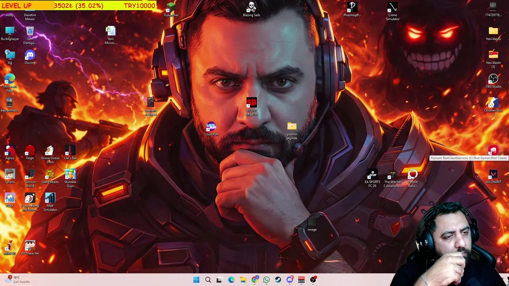Viewport: 509px width, 286px height.
Task: Launch the Mall Simulator shortcut
Action: click(x=50, y=203)
